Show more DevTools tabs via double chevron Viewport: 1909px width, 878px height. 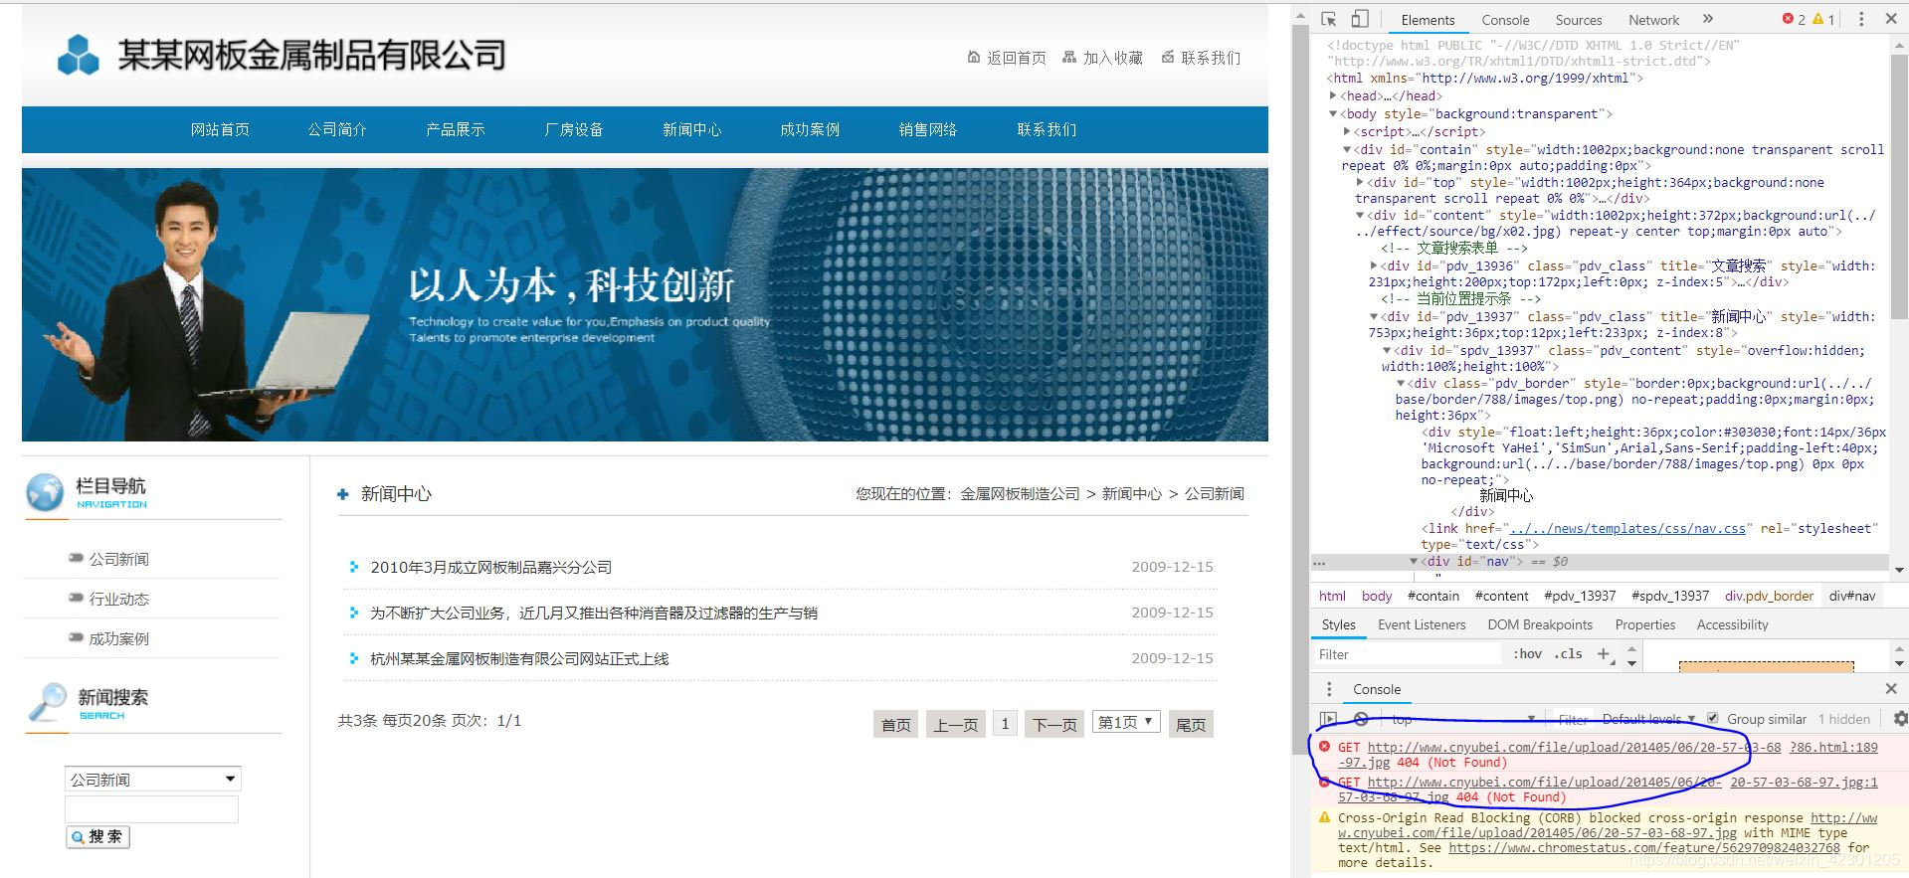tap(1708, 19)
